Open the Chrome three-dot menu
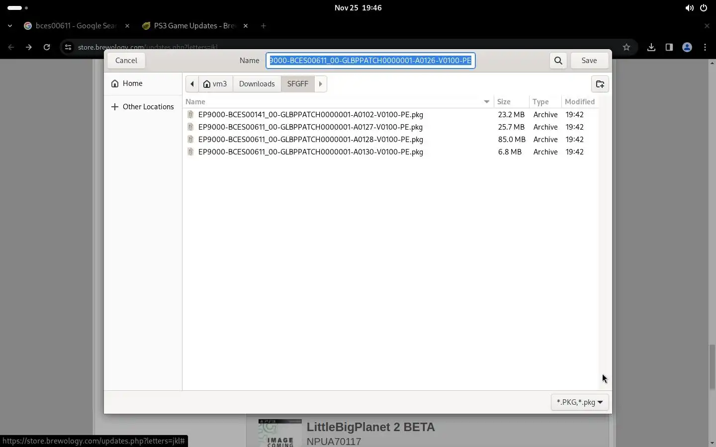 [705, 47]
